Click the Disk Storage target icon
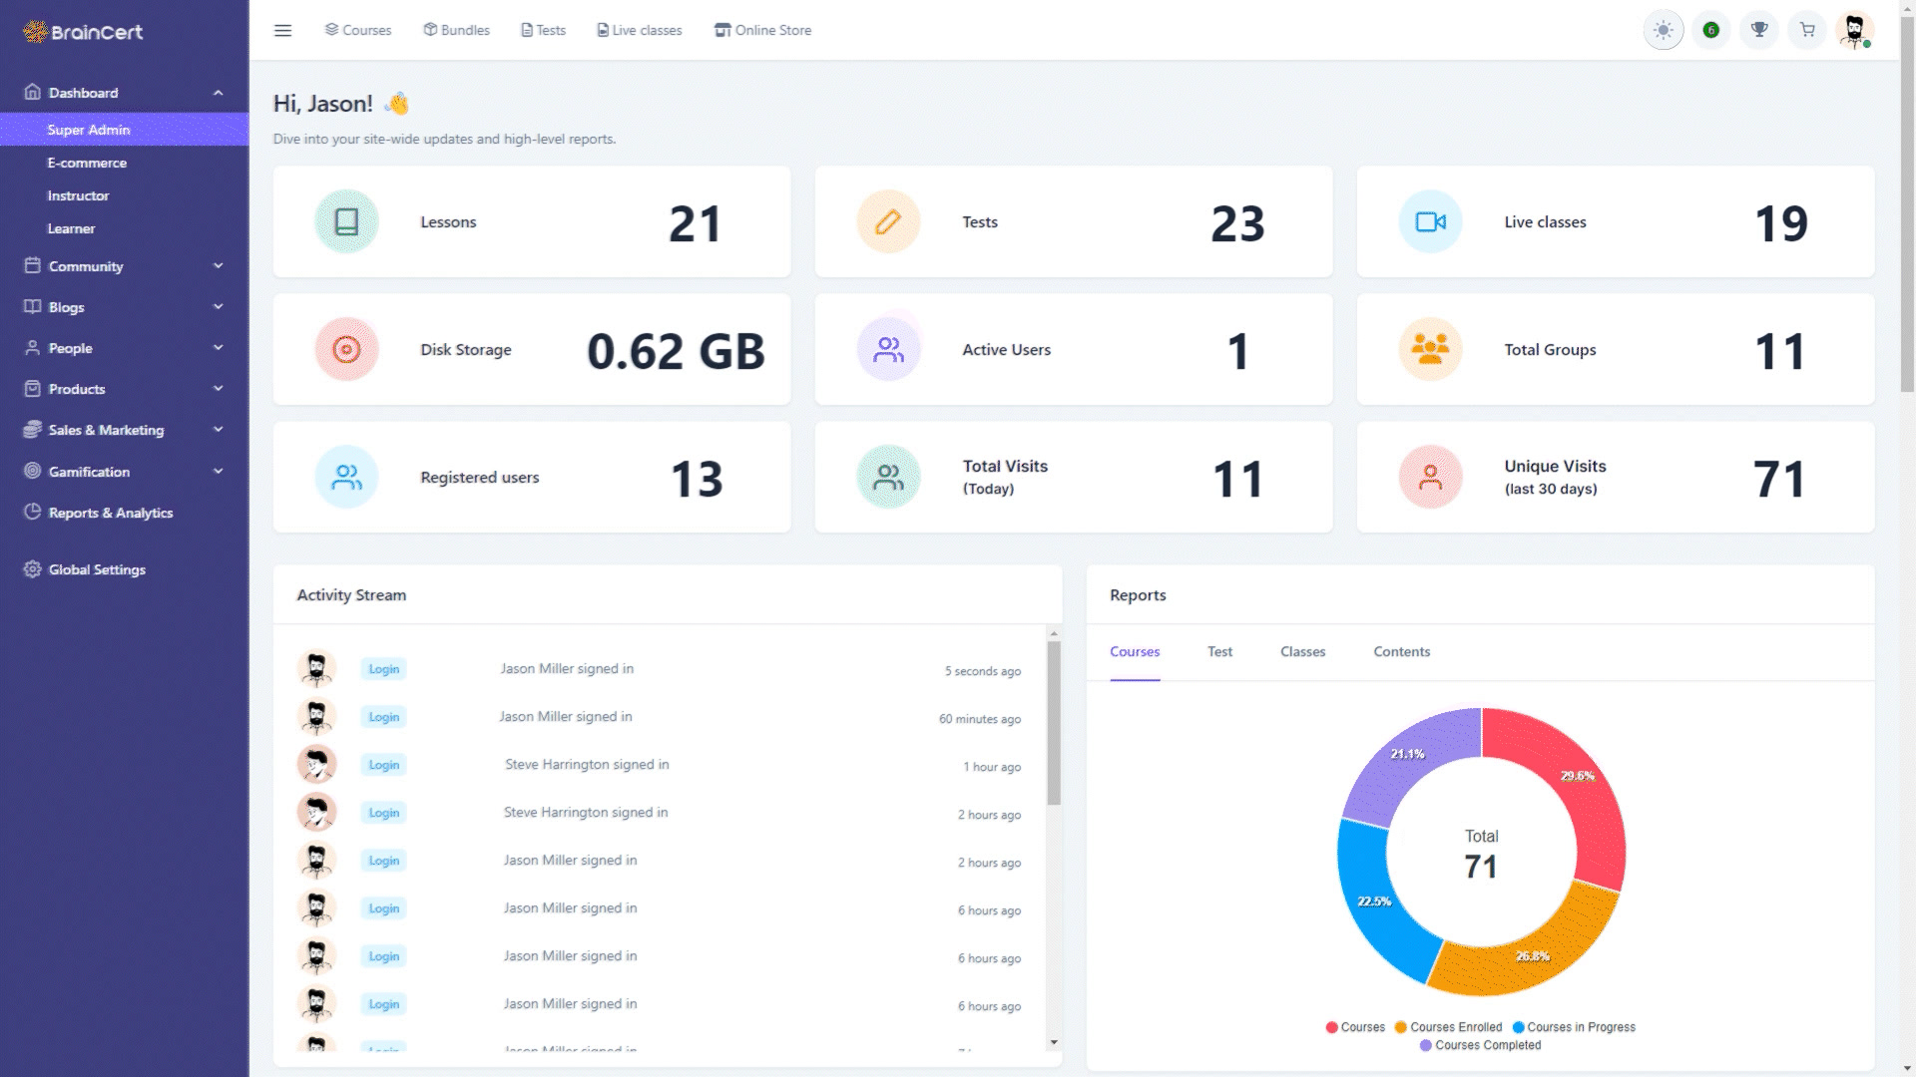The width and height of the screenshot is (1916, 1077). [346, 349]
